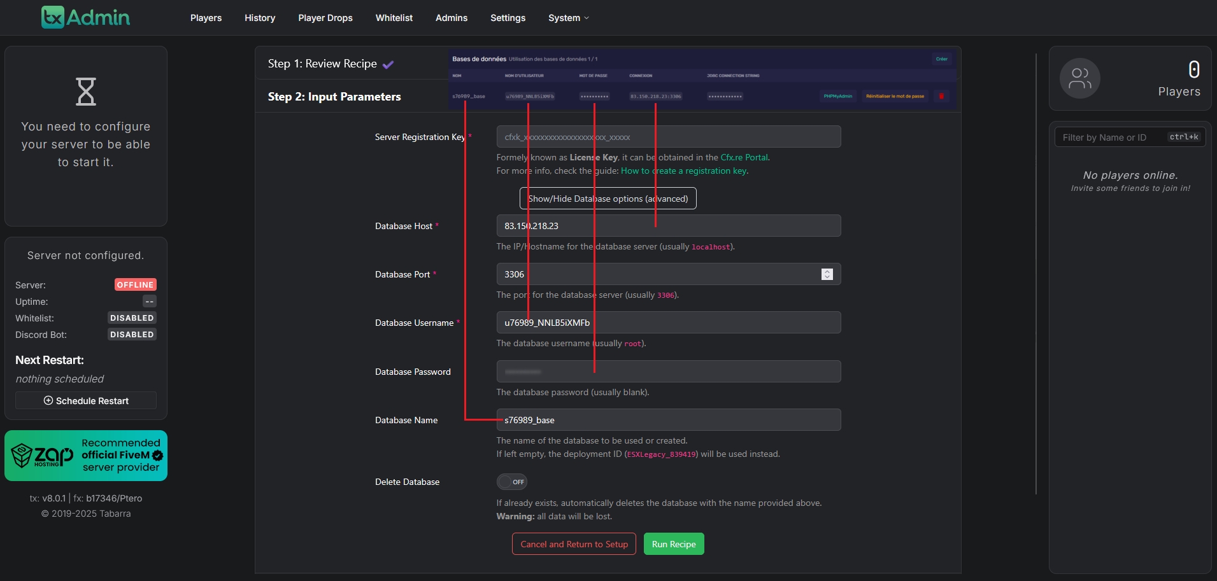Screen dimensions: 1217x581
Task: Open the Whitelist page
Action: pyautogui.click(x=394, y=18)
